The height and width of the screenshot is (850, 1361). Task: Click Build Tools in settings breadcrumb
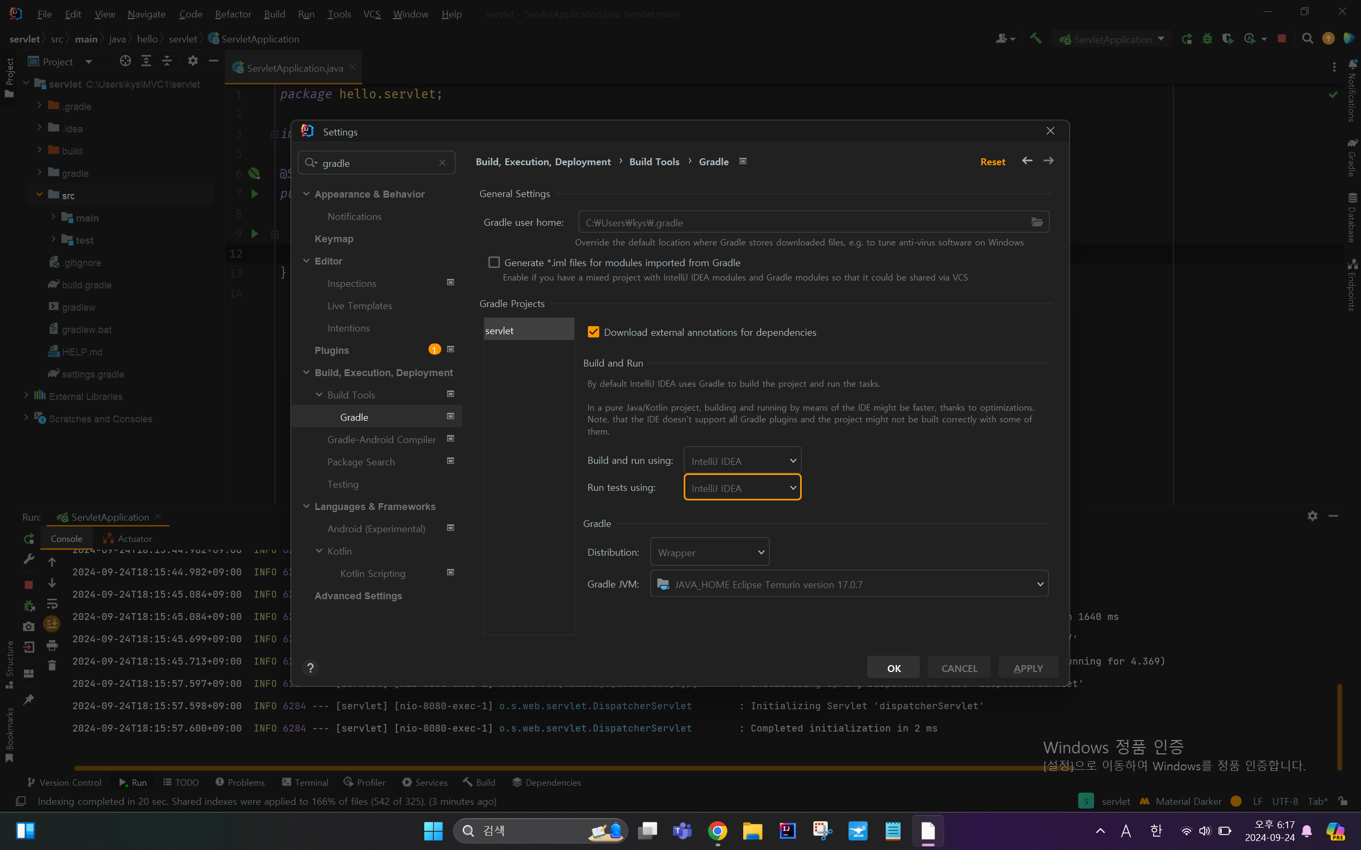tap(654, 162)
